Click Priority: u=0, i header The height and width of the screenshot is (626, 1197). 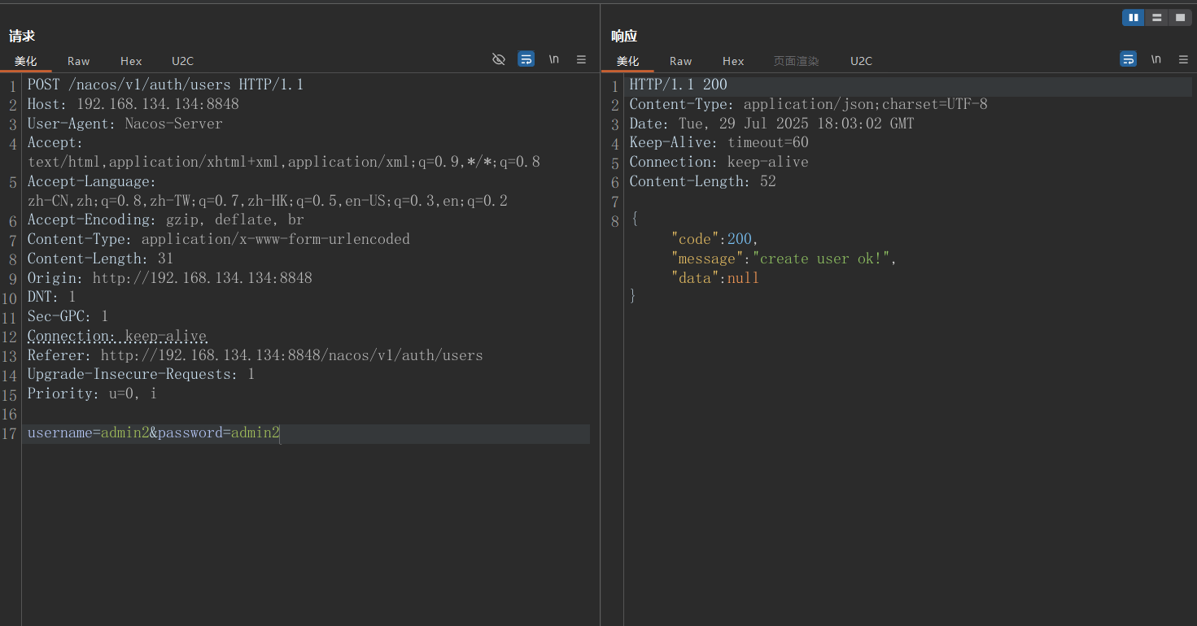tap(92, 393)
